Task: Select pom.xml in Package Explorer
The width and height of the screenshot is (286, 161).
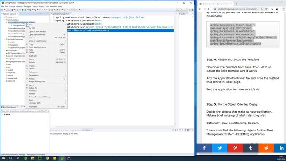Action: pos(11,81)
